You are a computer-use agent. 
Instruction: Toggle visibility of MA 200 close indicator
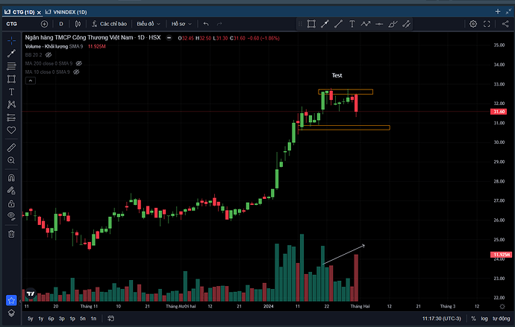(x=79, y=63)
